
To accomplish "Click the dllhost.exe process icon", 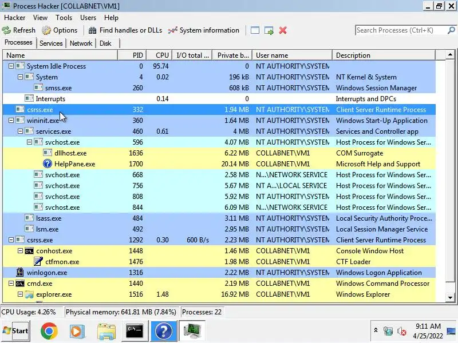I will click(x=48, y=153).
